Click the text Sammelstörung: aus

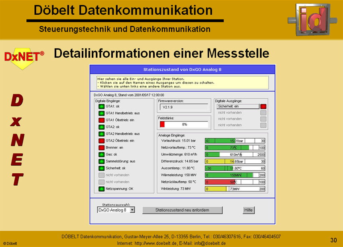120,161
